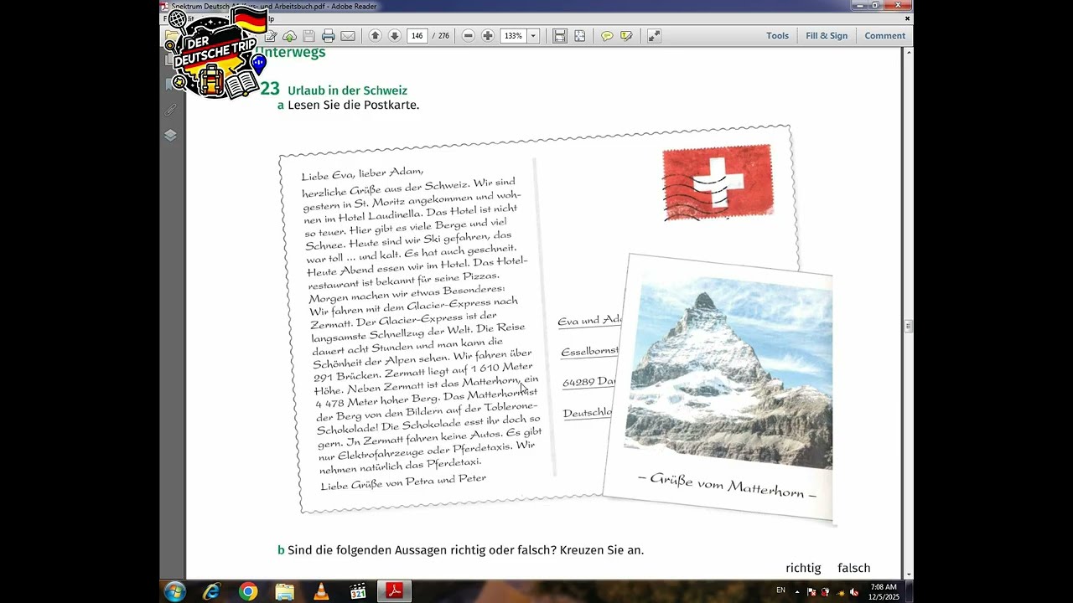Click the Save file floppy disk icon
The height and width of the screenshot is (603, 1073).
click(309, 36)
